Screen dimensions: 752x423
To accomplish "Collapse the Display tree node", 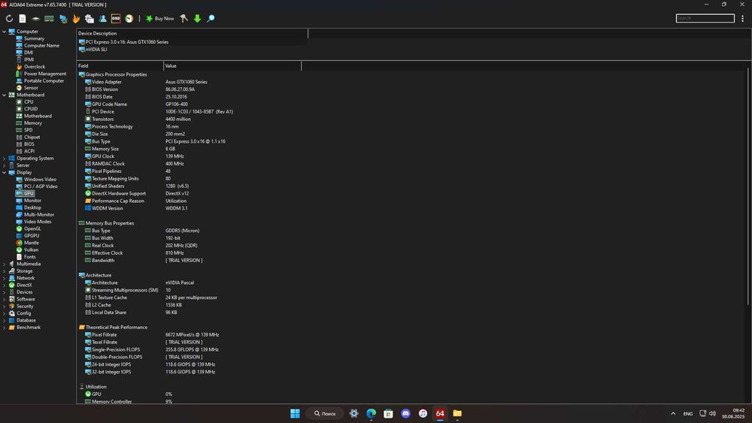I will 5,173.
